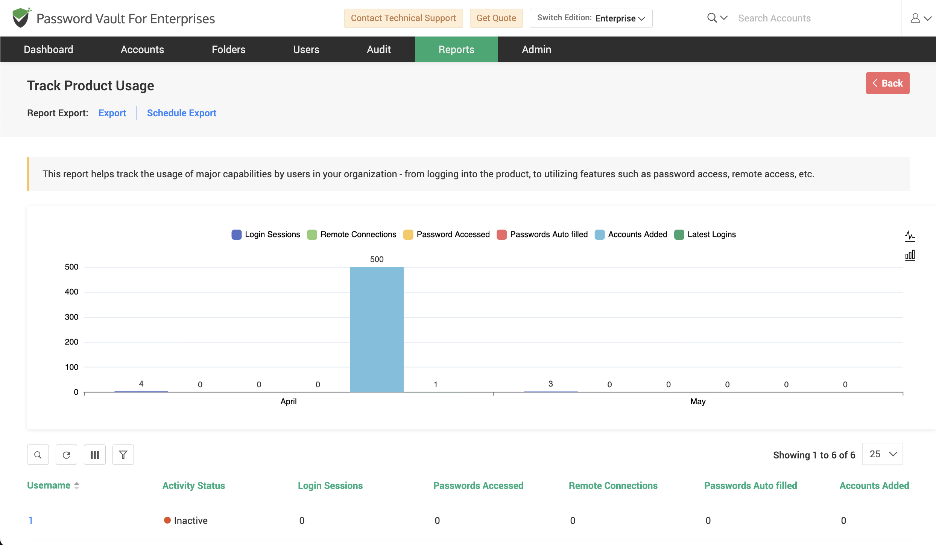Click the Password Vault shield logo
Viewport: 936px width, 545px height.
click(x=22, y=18)
